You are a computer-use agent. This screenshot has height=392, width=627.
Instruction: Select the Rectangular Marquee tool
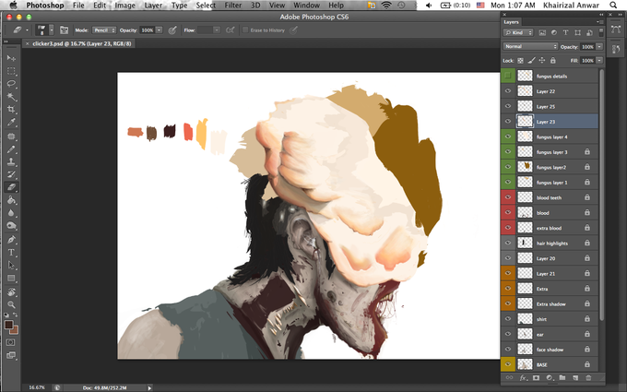[x=11, y=71]
